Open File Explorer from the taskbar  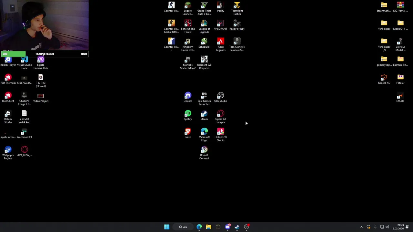(208, 227)
